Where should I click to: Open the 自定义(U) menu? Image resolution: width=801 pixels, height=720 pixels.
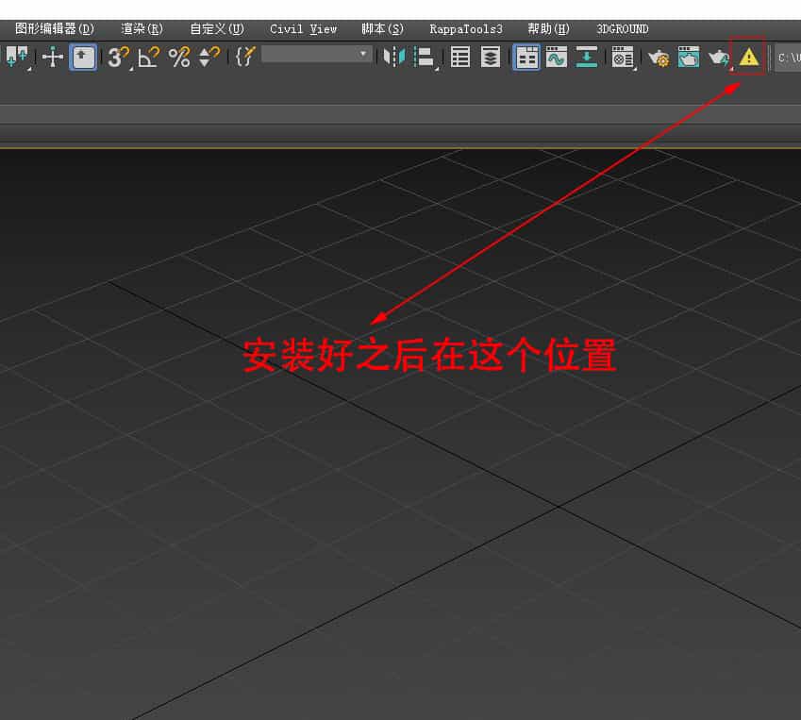pyautogui.click(x=217, y=29)
